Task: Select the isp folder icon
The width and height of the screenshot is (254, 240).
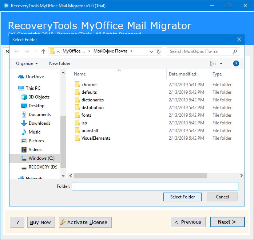Action: coord(77,123)
